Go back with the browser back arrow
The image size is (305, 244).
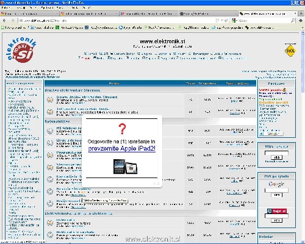[4, 21]
